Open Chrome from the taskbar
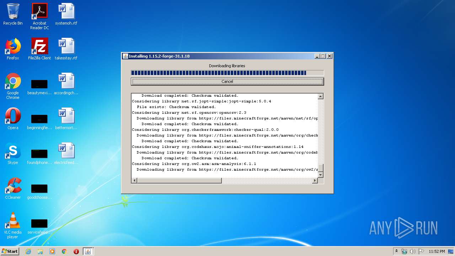This screenshot has width=455, height=256. [x=64, y=251]
